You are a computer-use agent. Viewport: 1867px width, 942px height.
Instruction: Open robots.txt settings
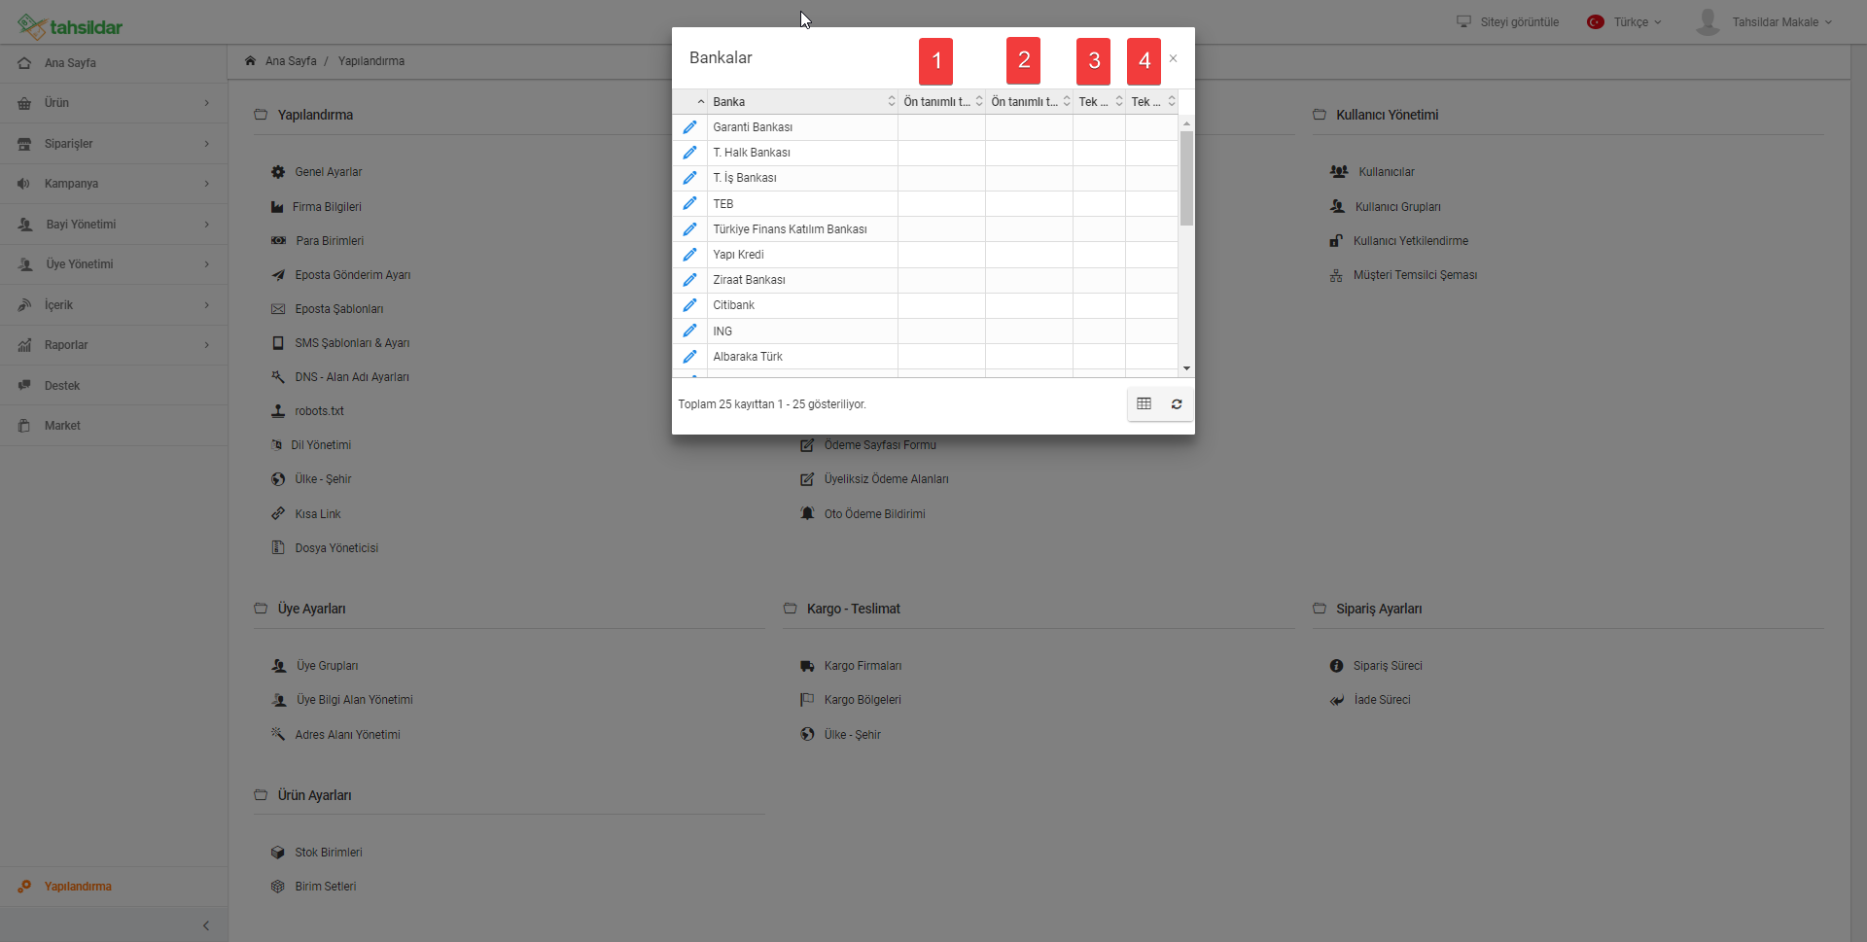coord(319,411)
